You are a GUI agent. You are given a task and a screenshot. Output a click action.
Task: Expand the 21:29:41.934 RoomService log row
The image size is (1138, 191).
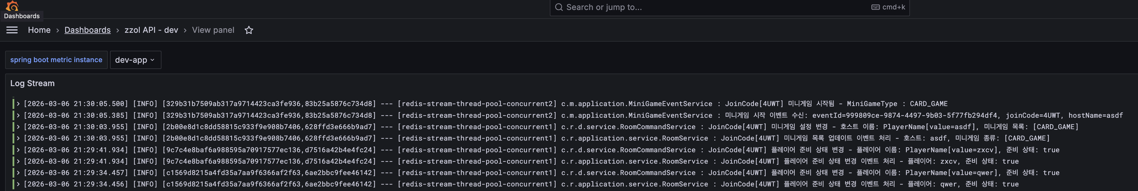(18, 161)
